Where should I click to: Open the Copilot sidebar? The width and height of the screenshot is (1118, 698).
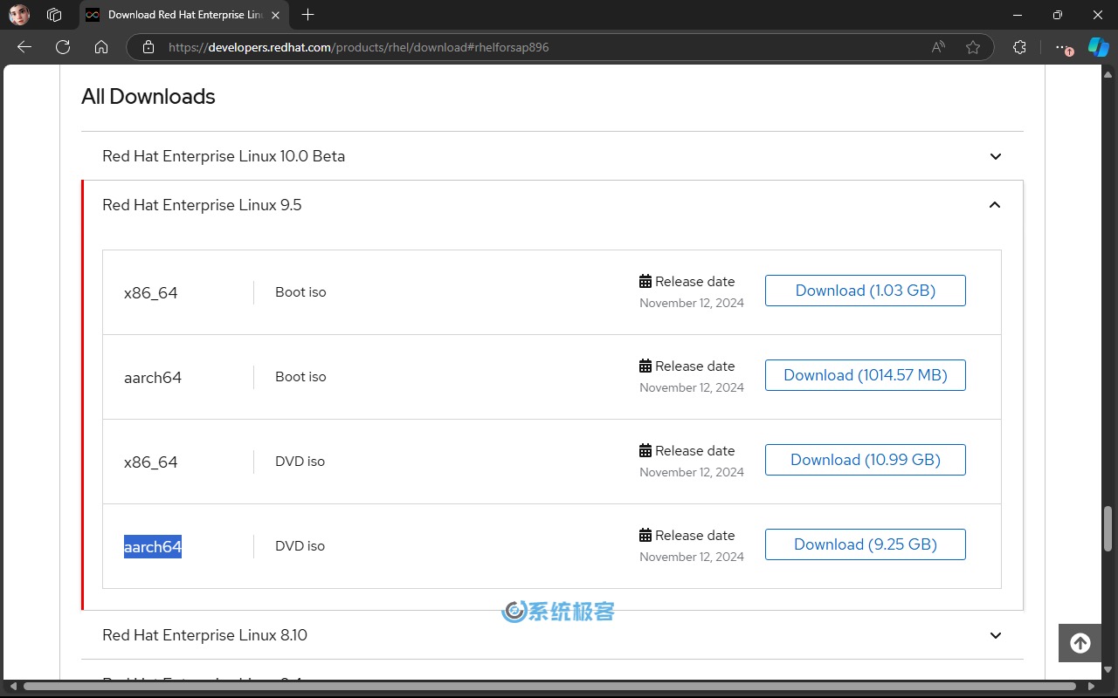coord(1098,47)
